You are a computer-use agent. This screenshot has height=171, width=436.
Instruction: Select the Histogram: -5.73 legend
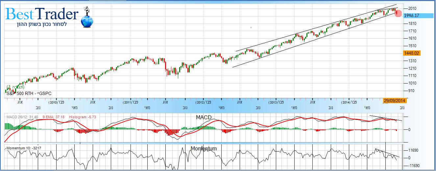[75, 117]
